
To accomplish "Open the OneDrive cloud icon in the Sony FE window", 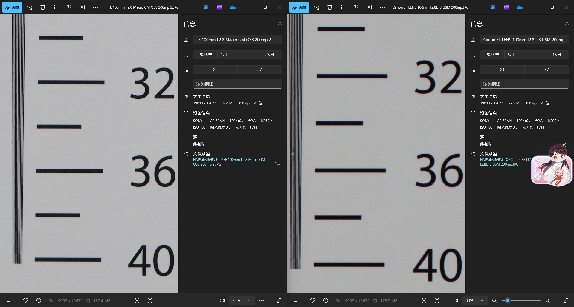I will coord(233,7).
